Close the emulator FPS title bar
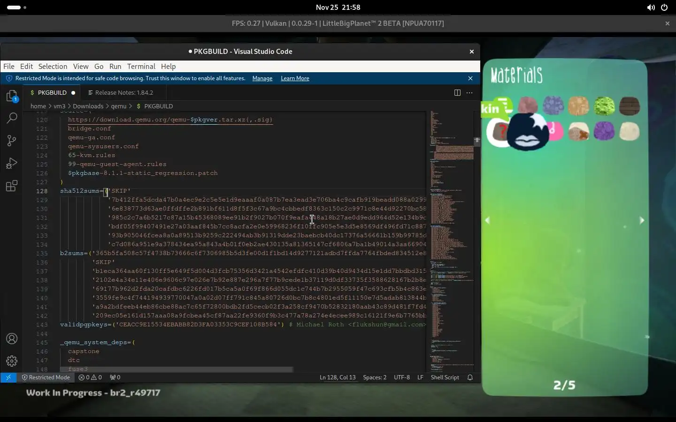The image size is (676, 422). click(667, 23)
